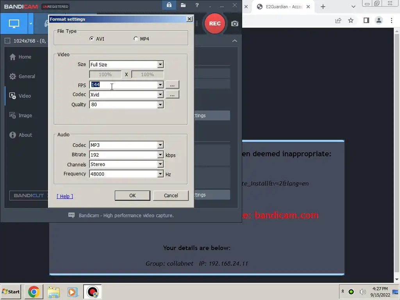The height and width of the screenshot is (300, 400).
Task: Select Bandicam screen recording mode monitor icon
Action: [x=14, y=24]
